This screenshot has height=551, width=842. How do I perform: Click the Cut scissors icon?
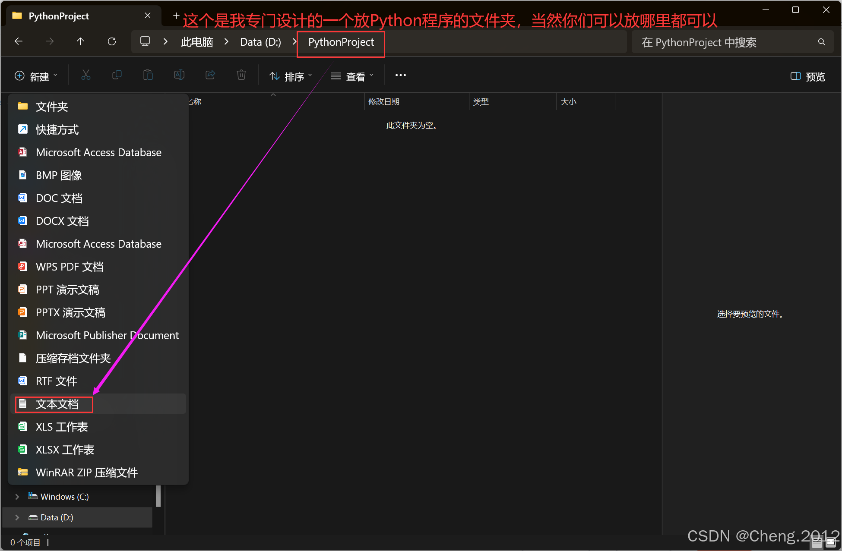(86, 76)
